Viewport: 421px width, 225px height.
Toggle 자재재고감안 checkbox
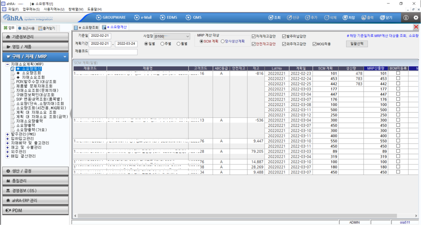pyautogui.click(x=253, y=36)
